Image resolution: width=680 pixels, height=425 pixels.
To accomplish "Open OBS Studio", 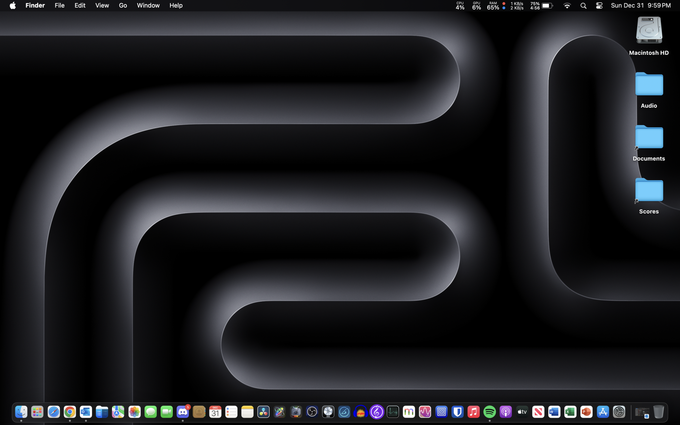I will coord(311,412).
